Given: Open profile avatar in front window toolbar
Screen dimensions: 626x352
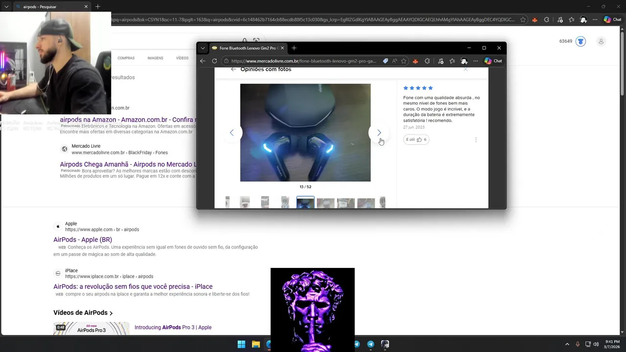Looking at the screenshot, I should pos(464,61).
